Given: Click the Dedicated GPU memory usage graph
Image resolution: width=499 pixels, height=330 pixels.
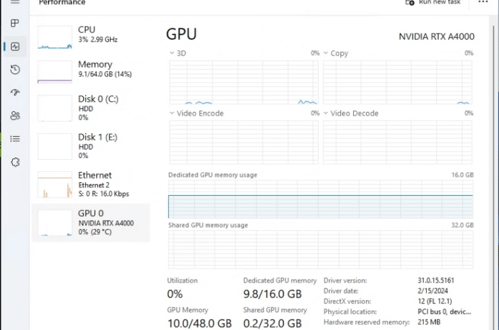Looking at the screenshot, I should coord(321,199).
